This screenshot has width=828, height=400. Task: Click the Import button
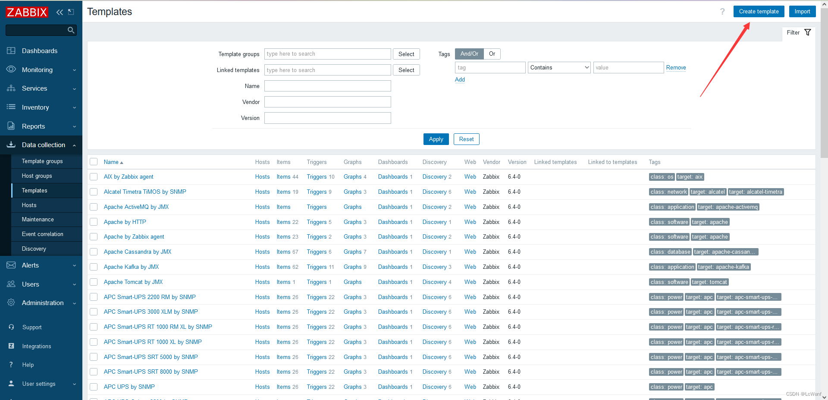[802, 12]
